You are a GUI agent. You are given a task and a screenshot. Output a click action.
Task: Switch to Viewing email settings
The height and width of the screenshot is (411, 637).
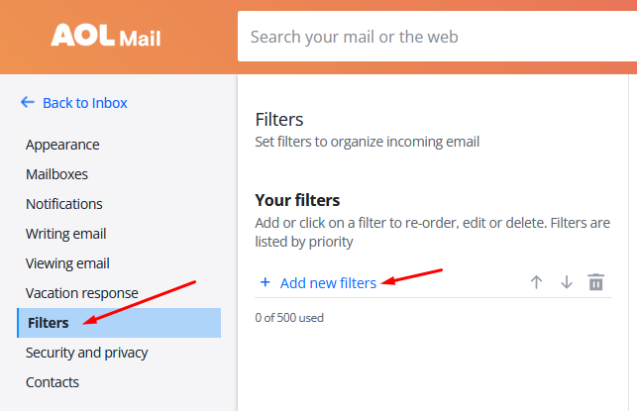(67, 263)
